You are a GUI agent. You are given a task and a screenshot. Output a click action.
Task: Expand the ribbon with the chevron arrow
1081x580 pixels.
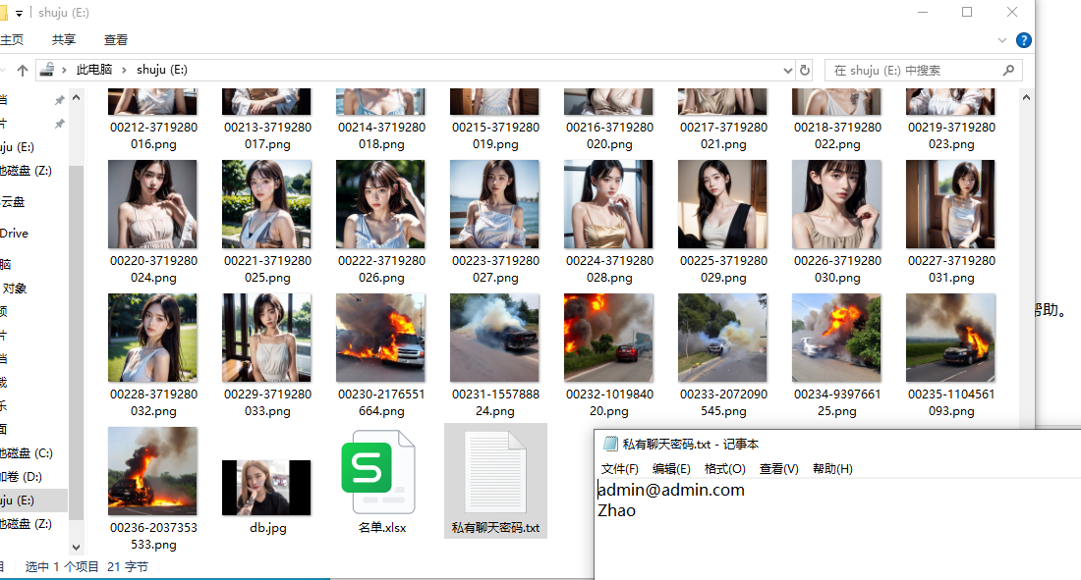[x=1002, y=40]
